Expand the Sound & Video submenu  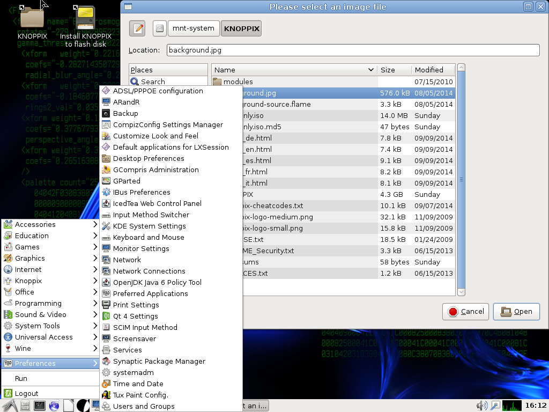click(50, 314)
